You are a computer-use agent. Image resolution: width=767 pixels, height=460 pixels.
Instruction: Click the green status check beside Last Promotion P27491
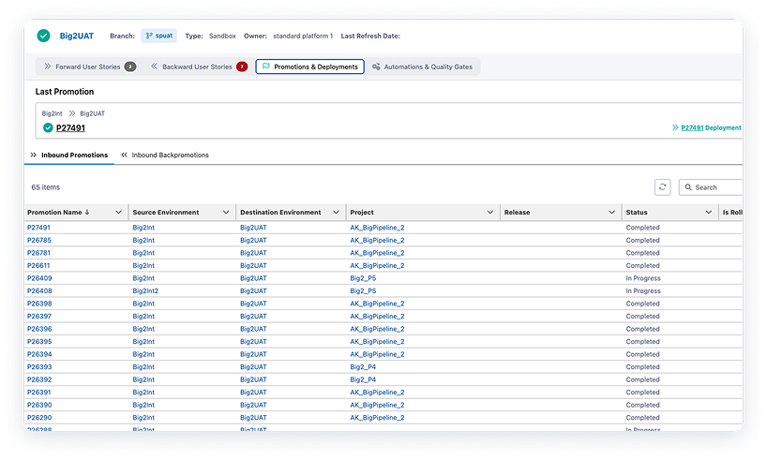click(x=48, y=128)
